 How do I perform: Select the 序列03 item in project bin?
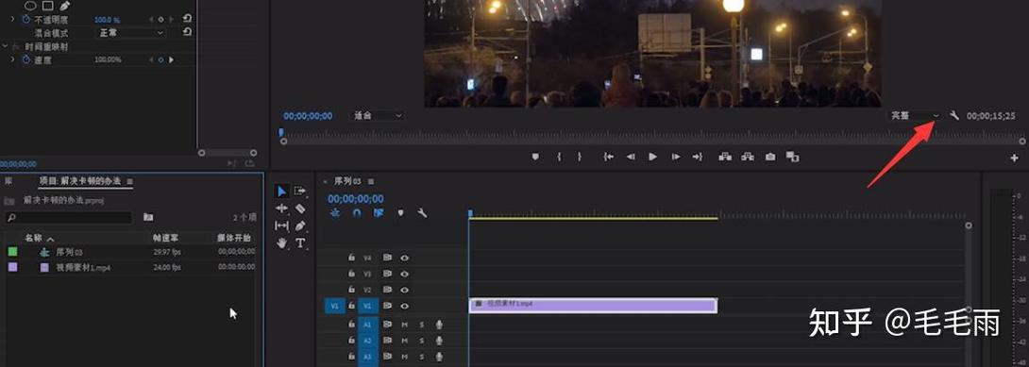tap(69, 252)
